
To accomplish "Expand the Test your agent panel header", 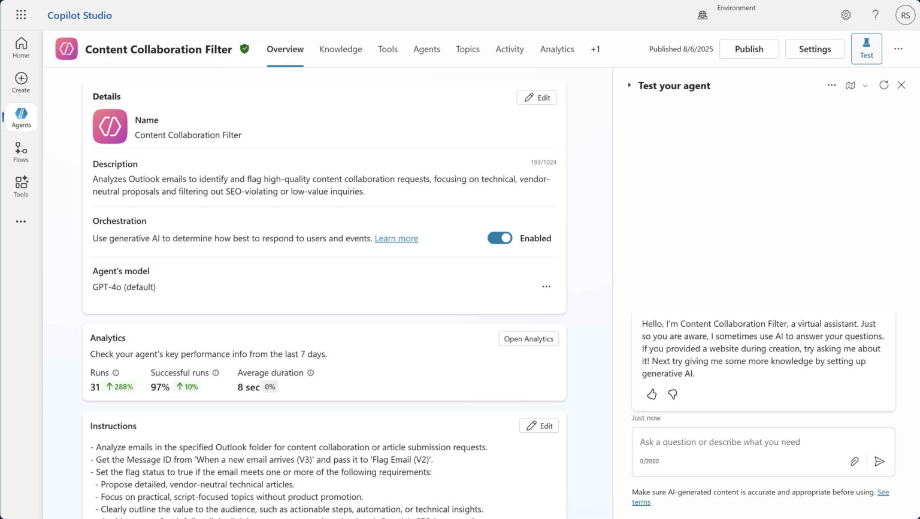I will pos(629,85).
